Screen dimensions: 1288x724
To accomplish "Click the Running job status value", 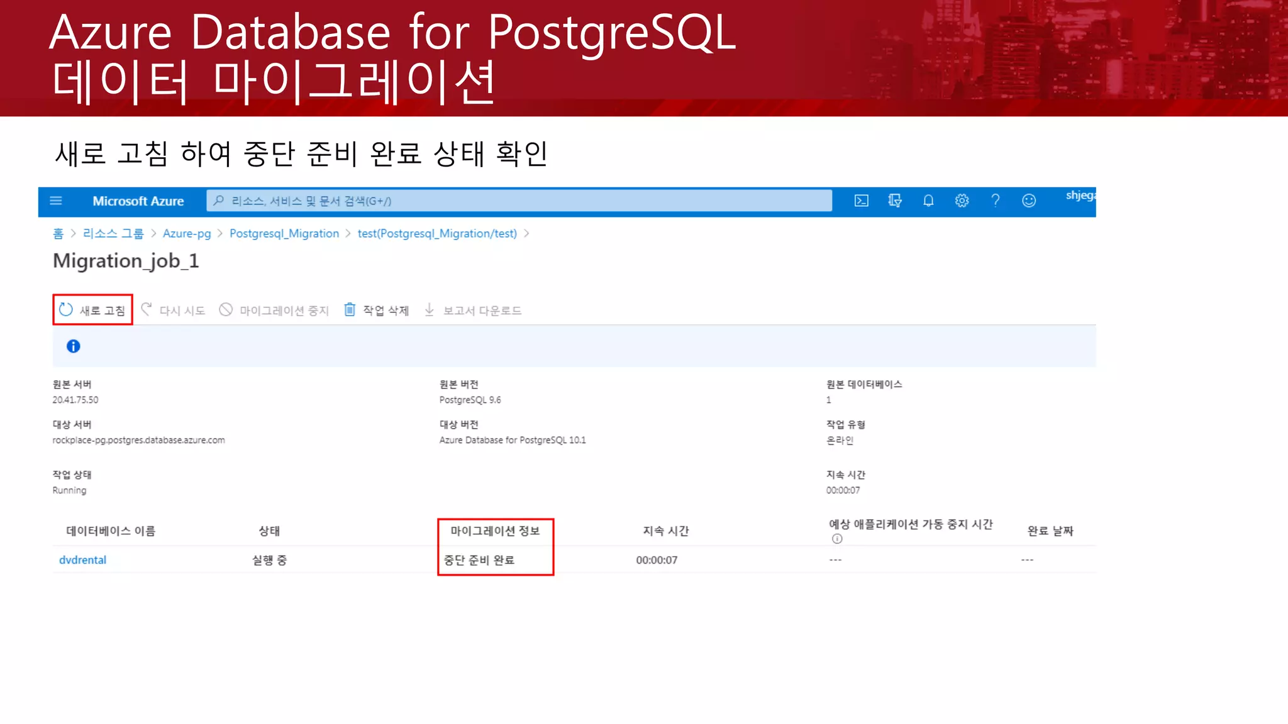I will coord(69,491).
